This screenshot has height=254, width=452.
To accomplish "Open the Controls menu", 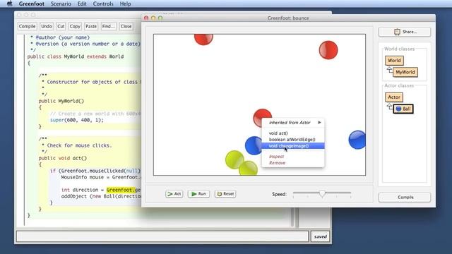I will click(103, 4).
